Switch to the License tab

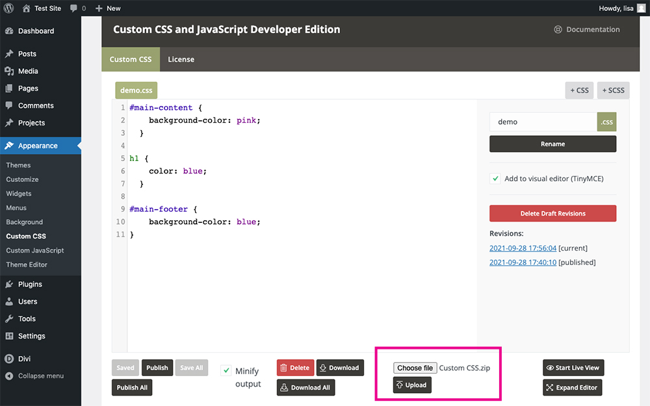tap(181, 59)
